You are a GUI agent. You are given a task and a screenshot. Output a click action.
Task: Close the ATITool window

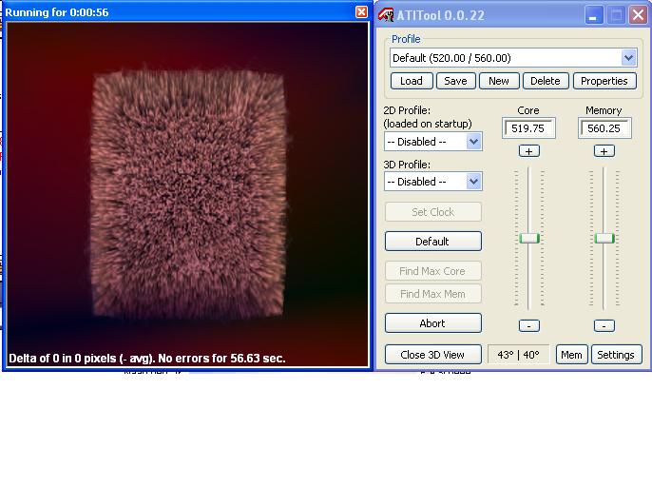[x=638, y=14]
